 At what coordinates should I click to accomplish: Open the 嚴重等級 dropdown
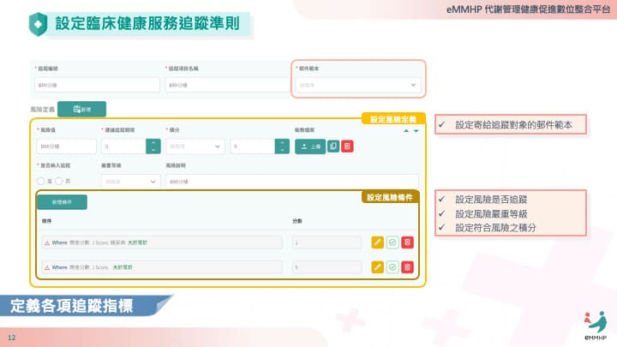tap(130, 181)
